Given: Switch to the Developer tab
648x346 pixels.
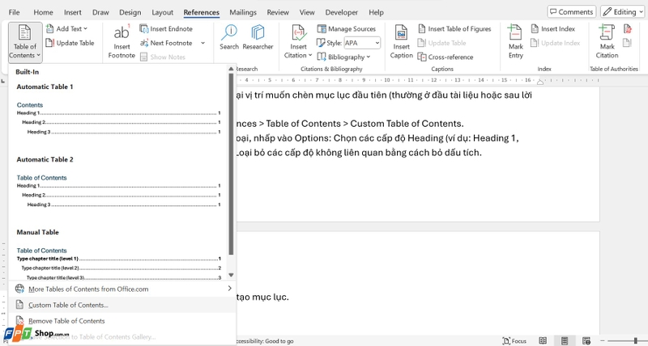Looking at the screenshot, I should click(341, 12).
